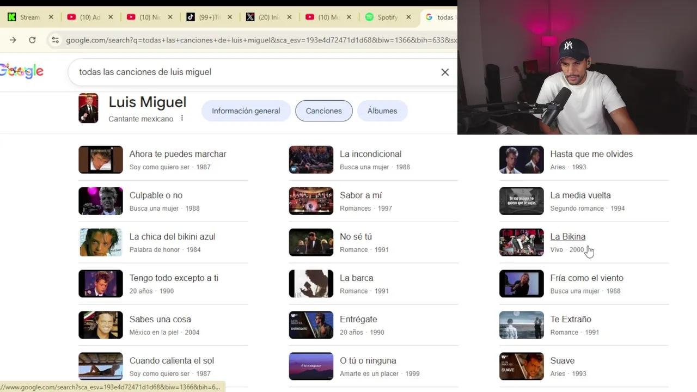Click thumbnail for No sé tú
This screenshot has height=392, width=697.
311,242
